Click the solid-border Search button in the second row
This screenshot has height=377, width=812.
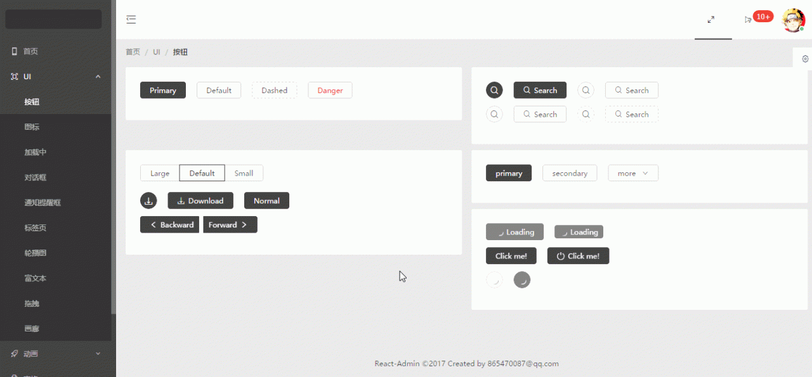(540, 114)
